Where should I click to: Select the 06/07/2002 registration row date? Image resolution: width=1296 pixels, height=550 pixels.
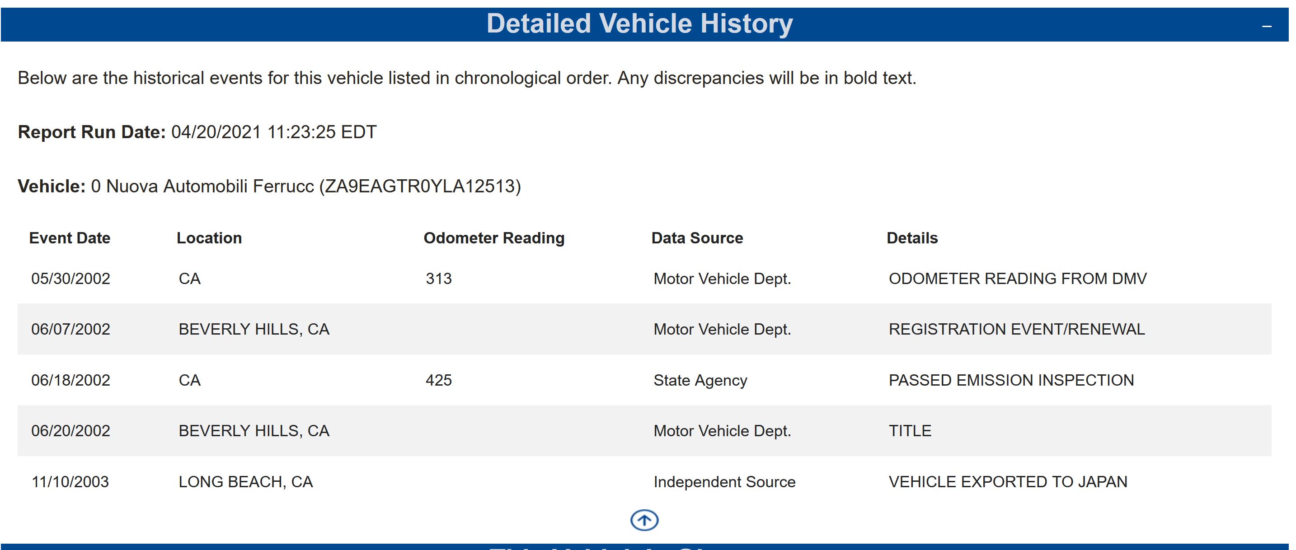click(70, 329)
